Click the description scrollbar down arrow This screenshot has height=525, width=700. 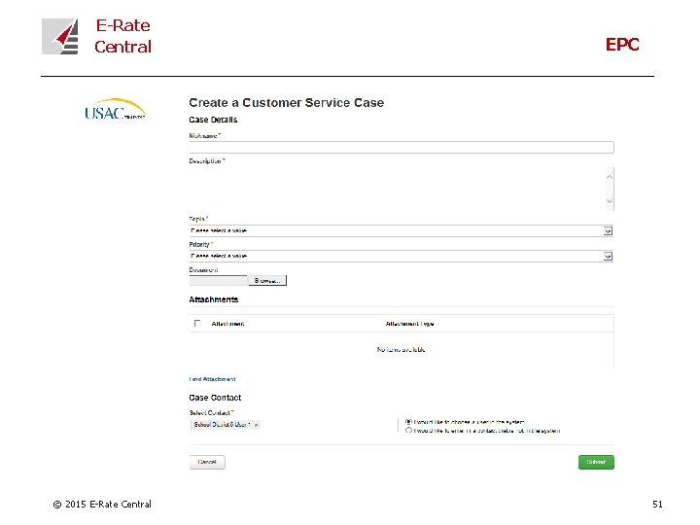[x=610, y=204]
